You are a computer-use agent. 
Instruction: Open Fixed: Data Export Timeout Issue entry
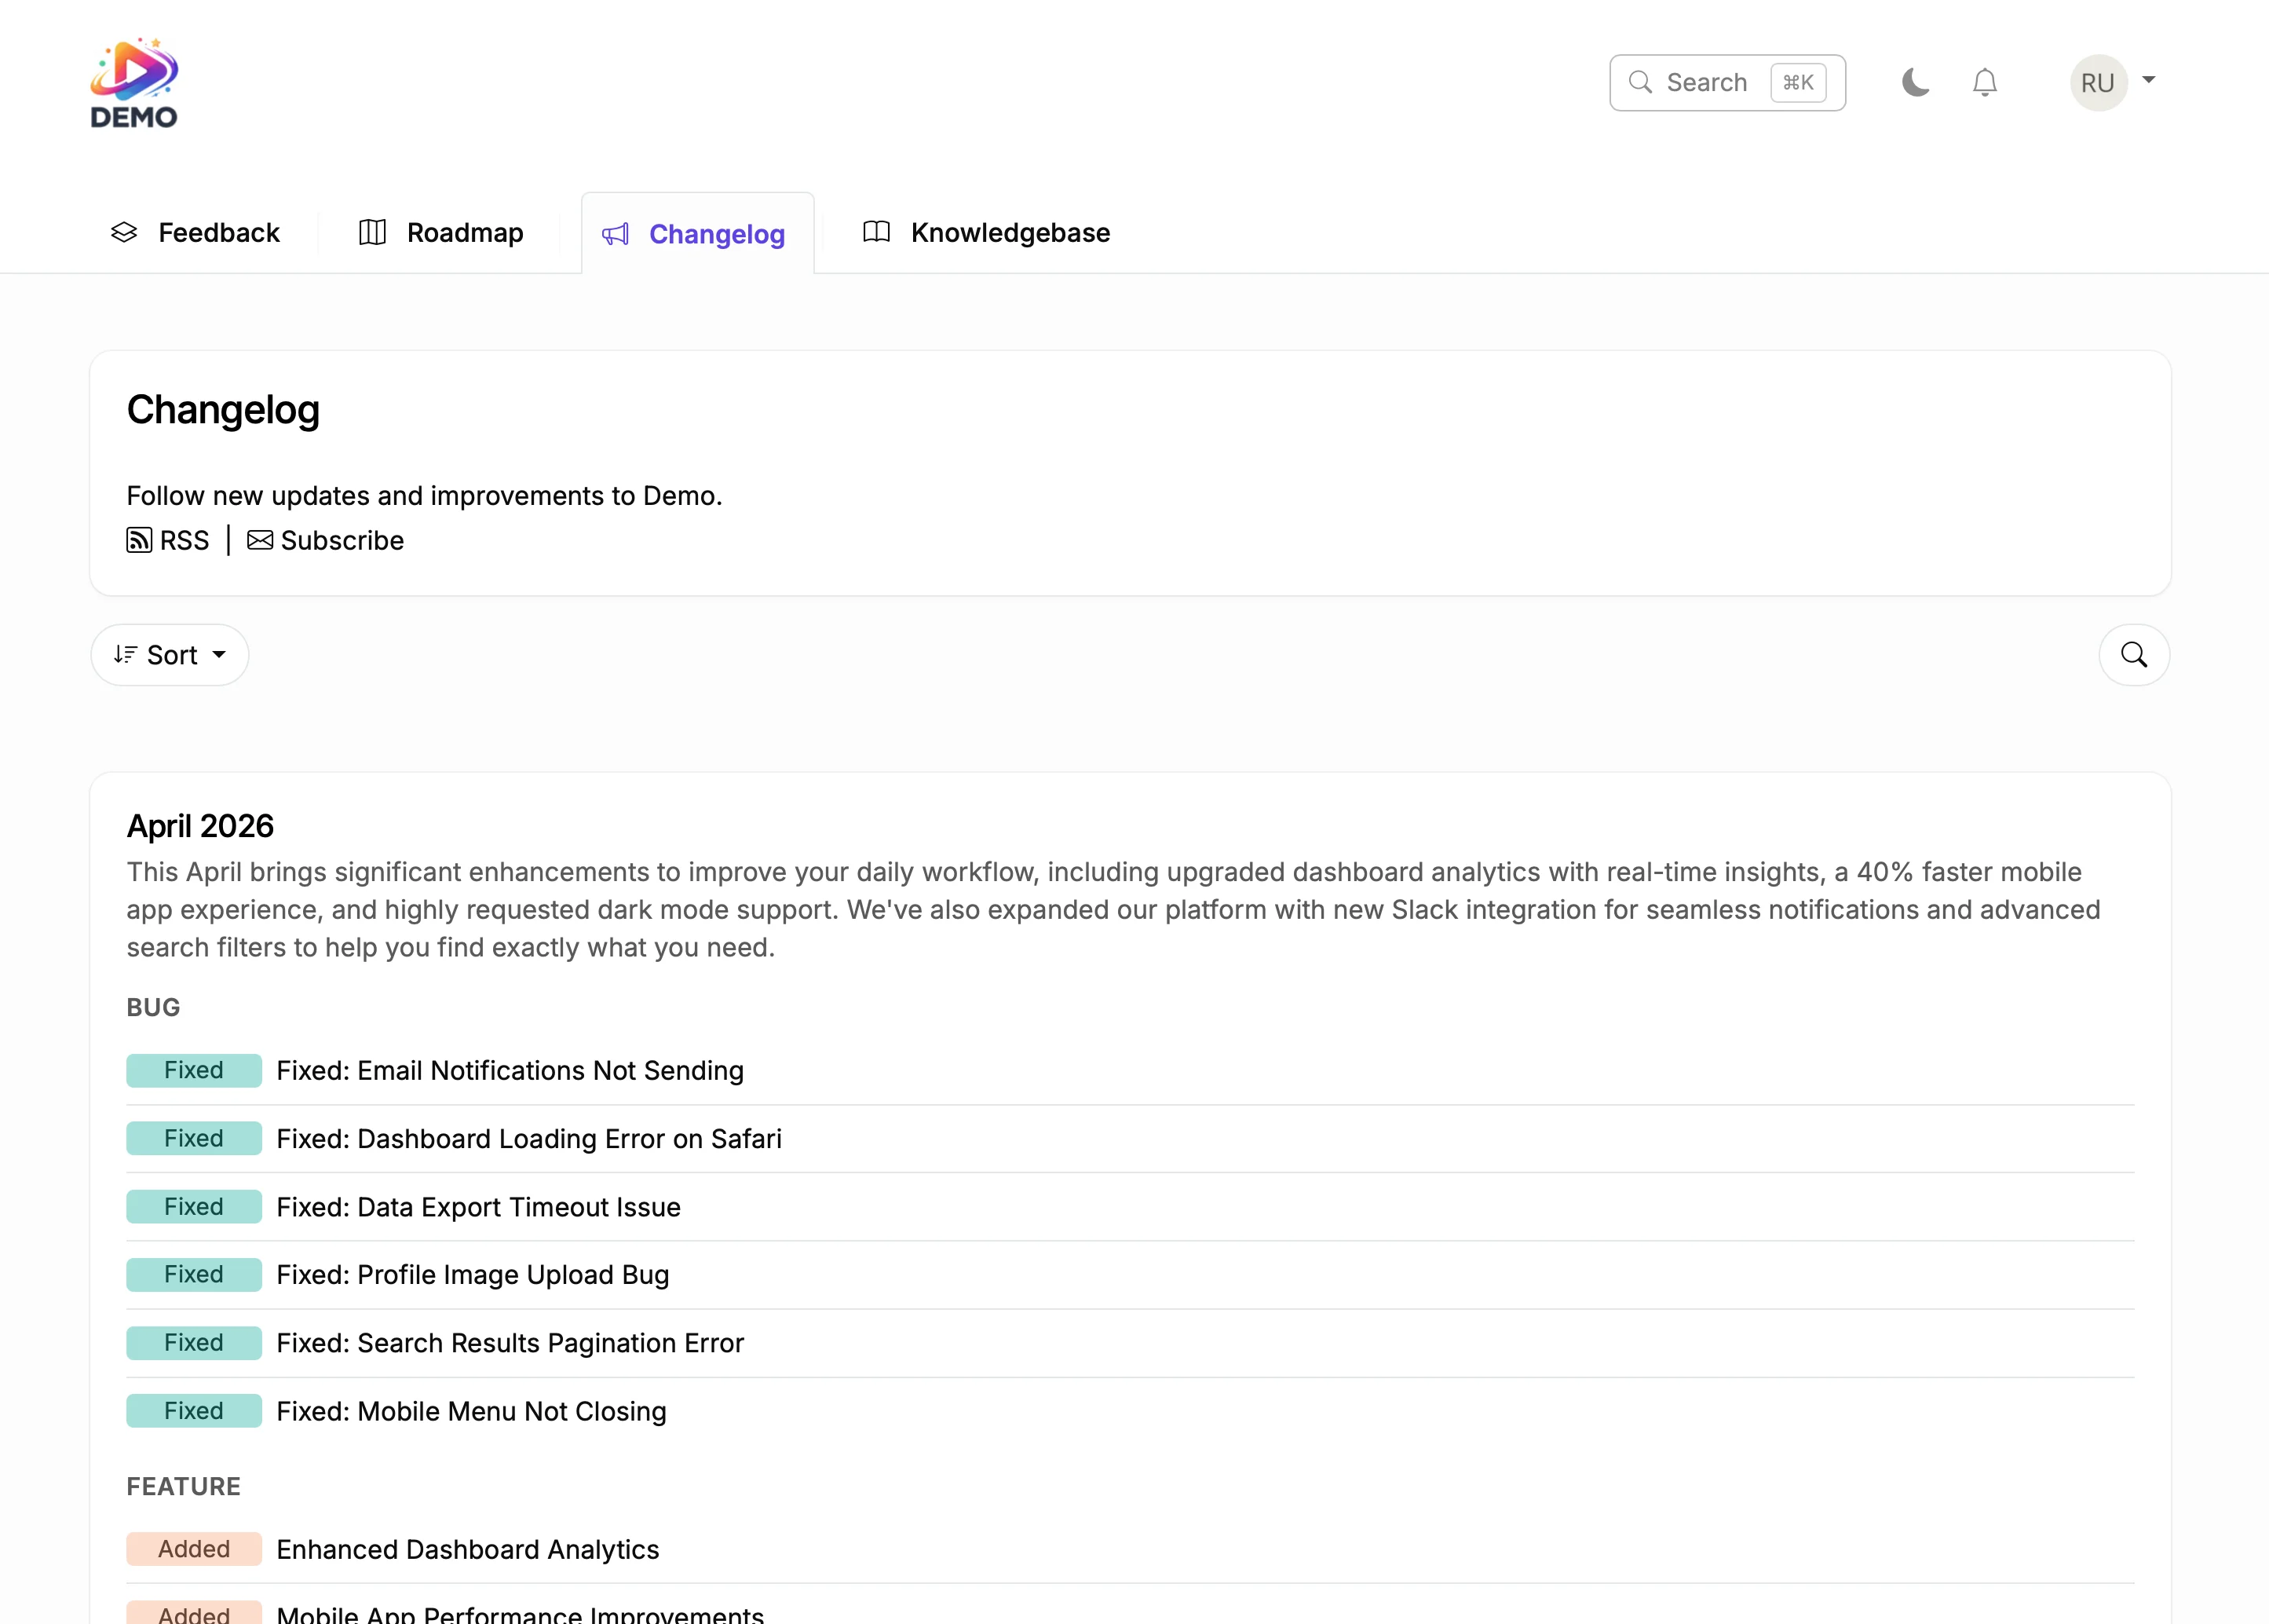(478, 1206)
